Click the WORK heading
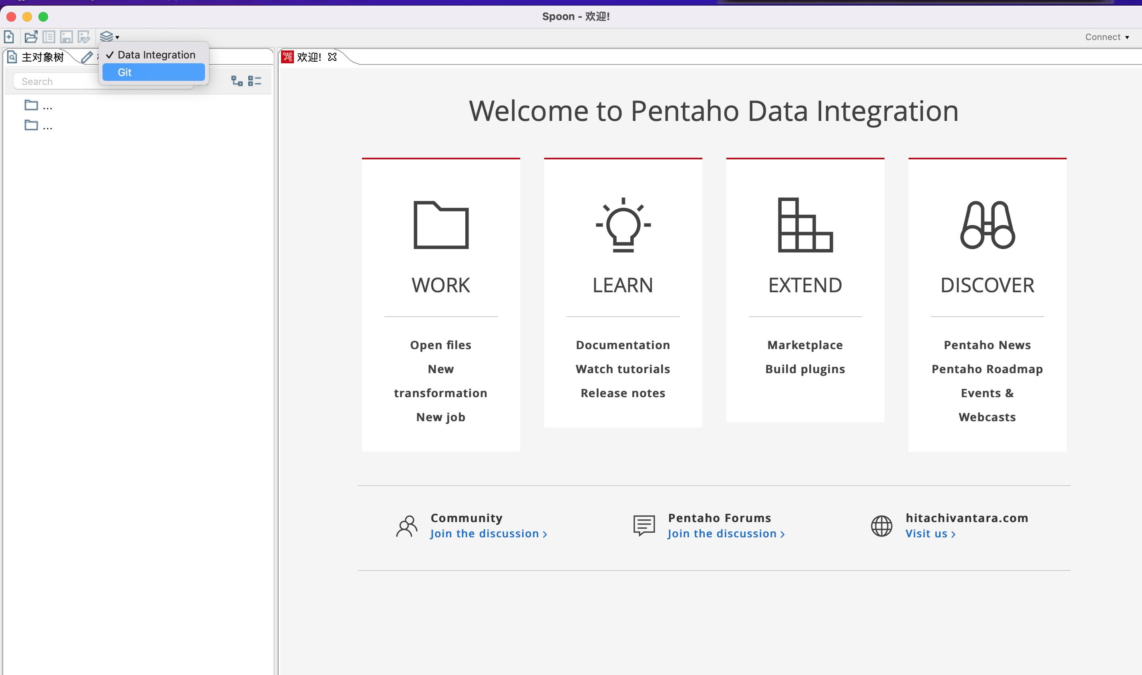1142x675 pixels. pos(441,285)
